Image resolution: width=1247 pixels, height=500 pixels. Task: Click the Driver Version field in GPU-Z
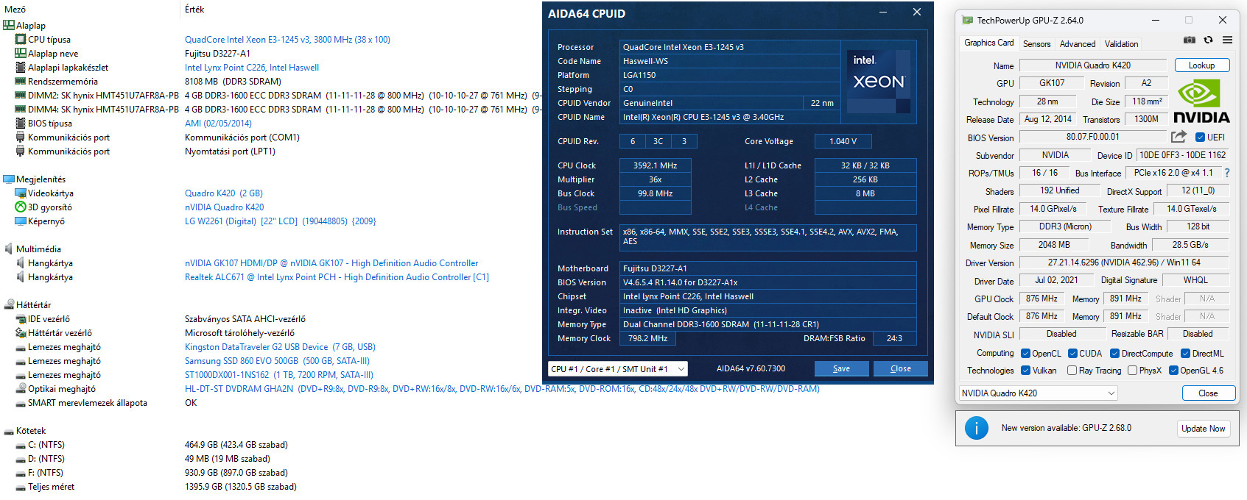click(1124, 262)
